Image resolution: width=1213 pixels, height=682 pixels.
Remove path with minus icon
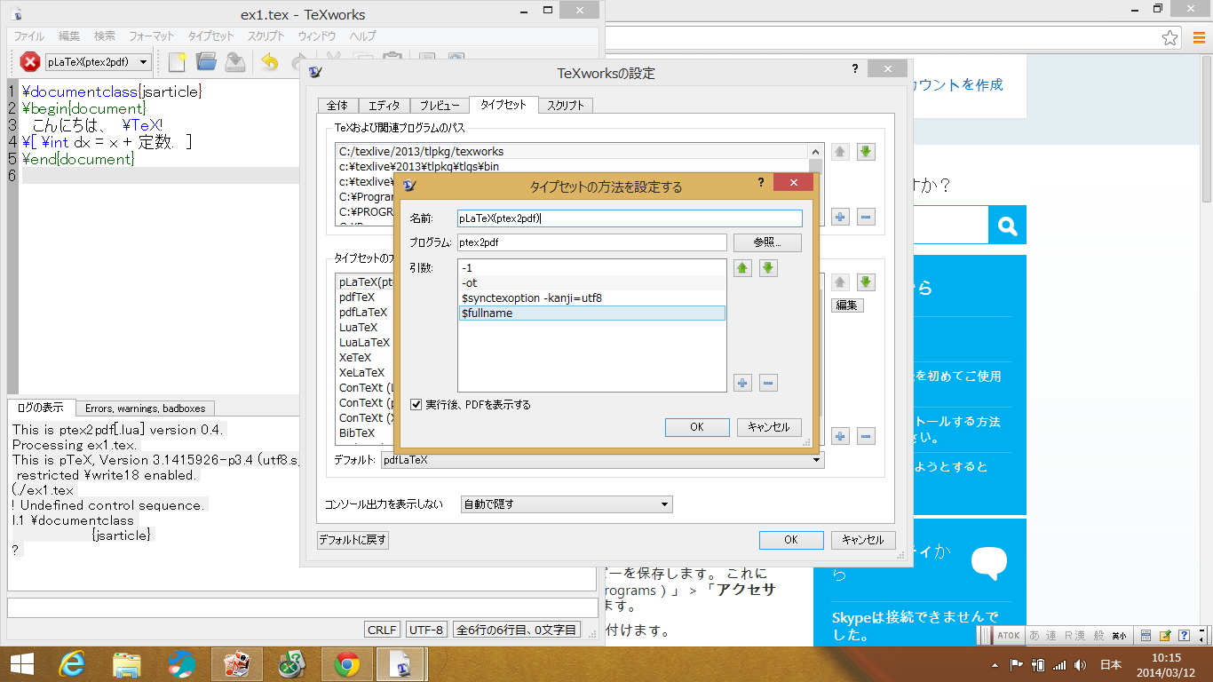(x=867, y=217)
